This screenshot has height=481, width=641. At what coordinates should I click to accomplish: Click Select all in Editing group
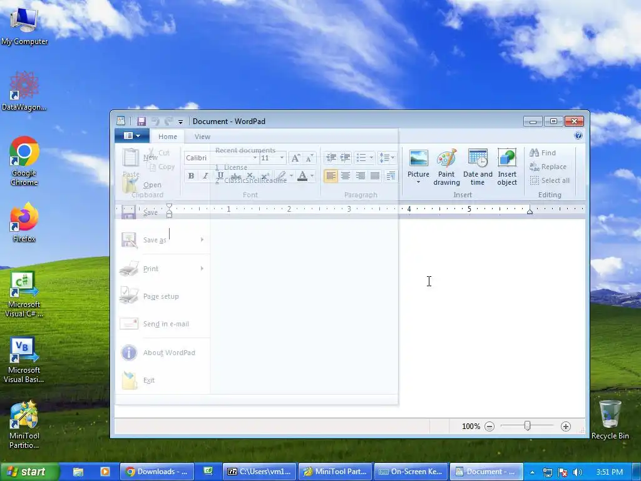click(x=550, y=180)
